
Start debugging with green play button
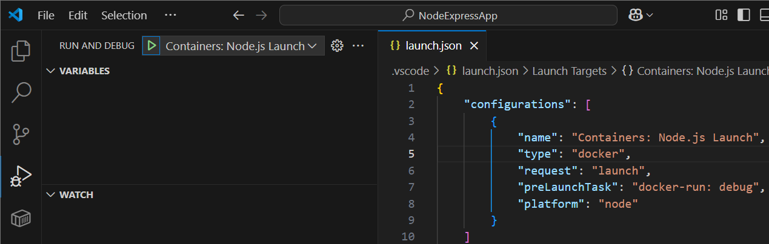point(151,46)
